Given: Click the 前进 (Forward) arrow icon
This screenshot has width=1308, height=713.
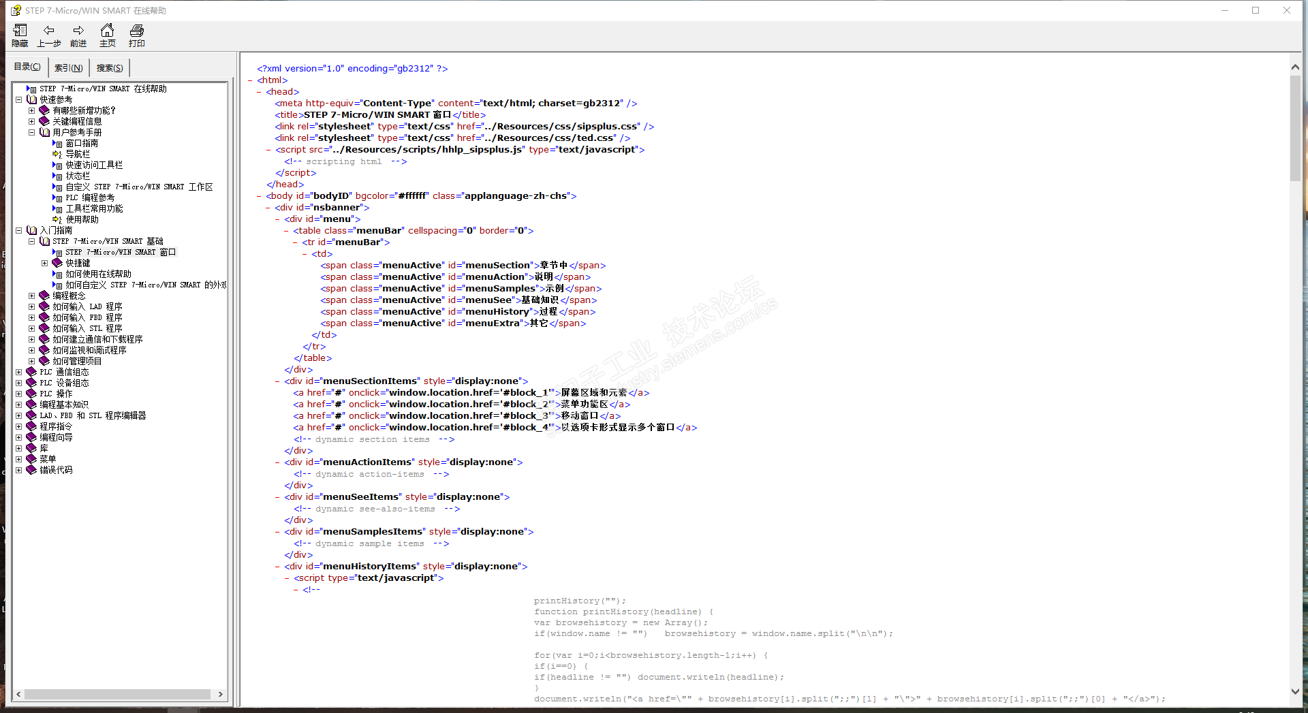Looking at the screenshot, I should point(78,31).
